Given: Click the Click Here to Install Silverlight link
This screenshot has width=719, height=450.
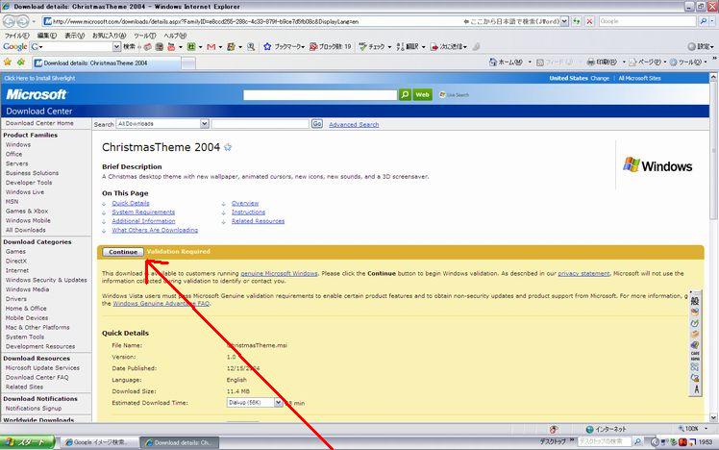Looking at the screenshot, I should click(39, 78).
